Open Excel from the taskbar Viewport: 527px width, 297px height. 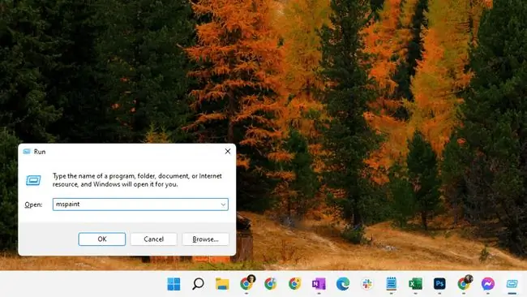point(415,284)
